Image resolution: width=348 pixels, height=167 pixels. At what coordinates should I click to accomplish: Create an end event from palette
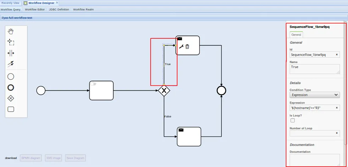[11, 88]
